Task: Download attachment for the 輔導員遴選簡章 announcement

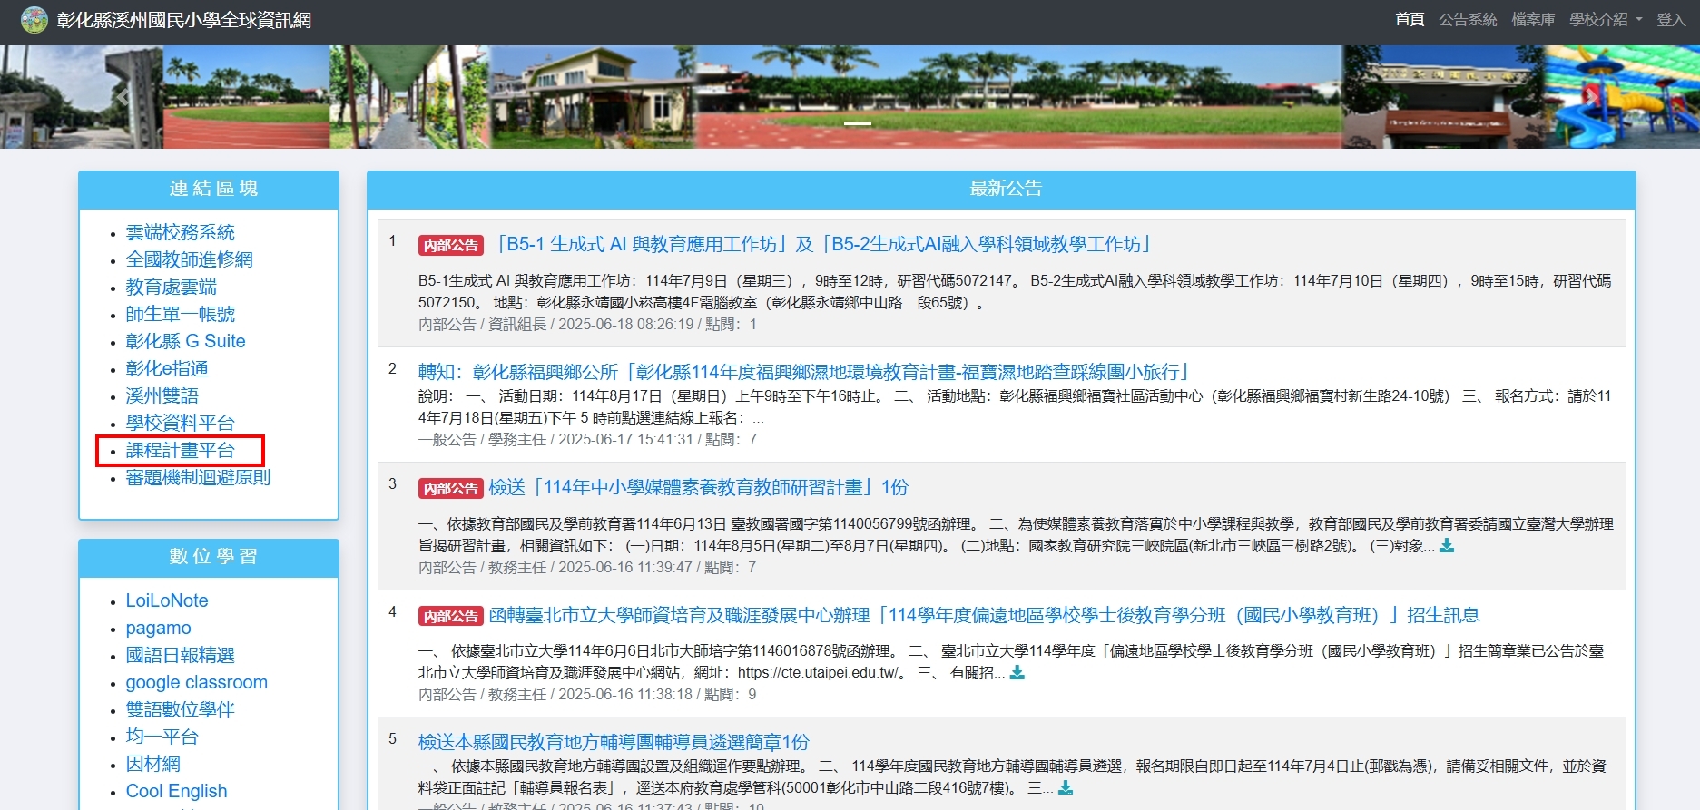Action: (1066, 788)
